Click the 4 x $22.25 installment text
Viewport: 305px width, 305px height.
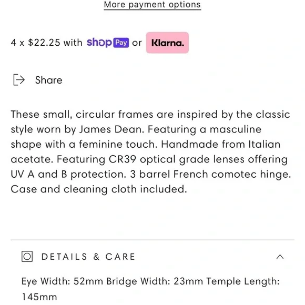pos(47,43)
